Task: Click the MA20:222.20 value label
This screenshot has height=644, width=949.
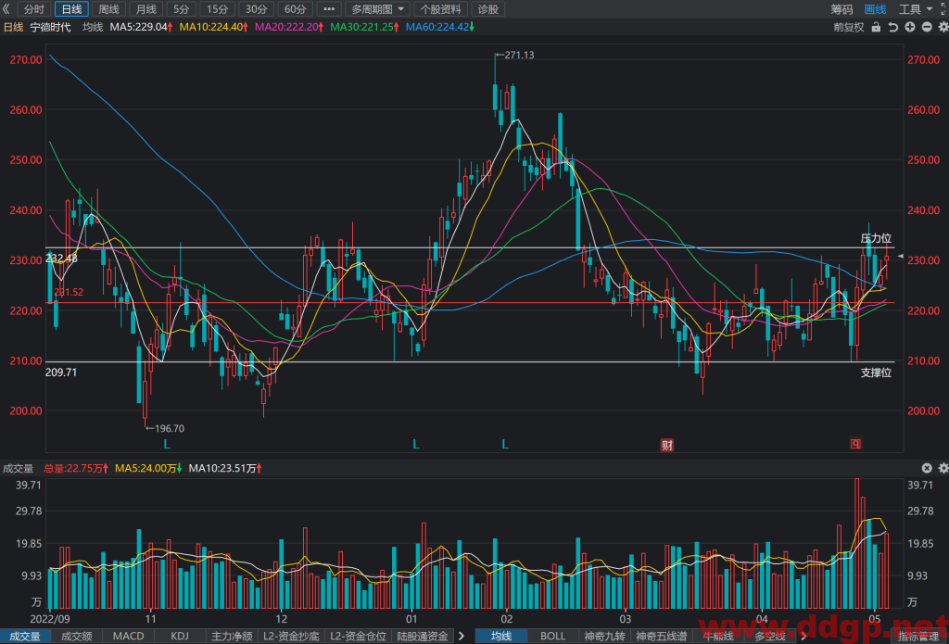Action: [289, 27]
